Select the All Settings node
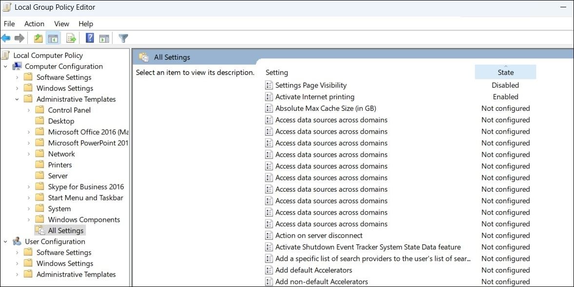This screenshot has width=574, height=287. point(66,230)
